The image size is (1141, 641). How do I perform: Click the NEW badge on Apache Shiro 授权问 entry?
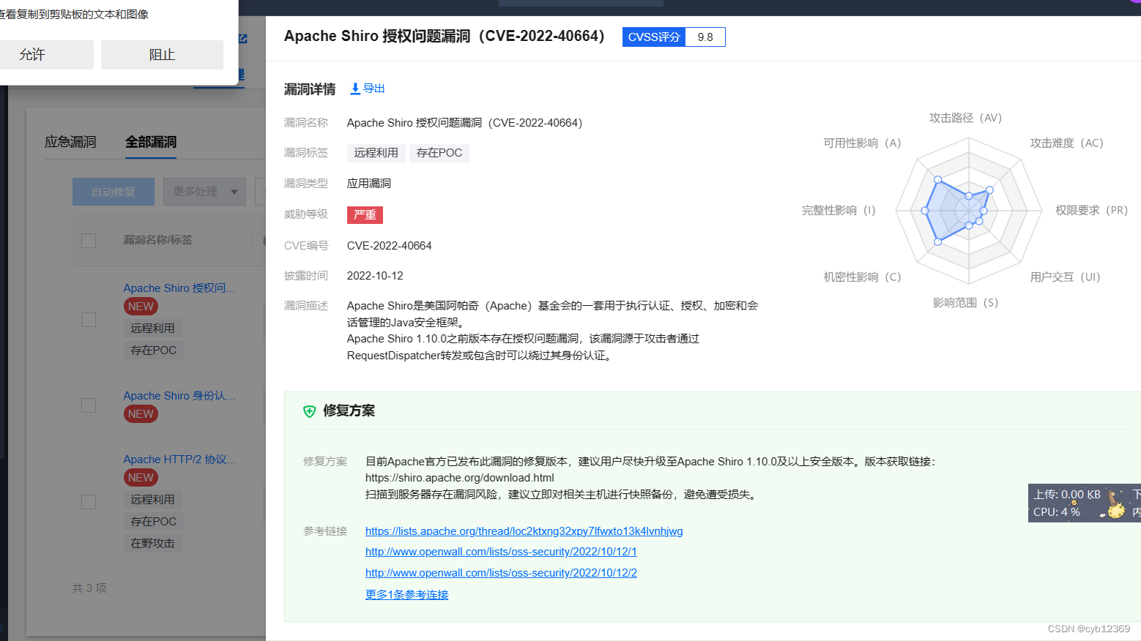140,306
